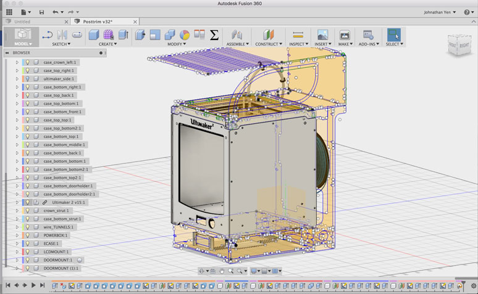Toggle visibility bulb of Ultimaker 2 v15:1

pos(27,202)
